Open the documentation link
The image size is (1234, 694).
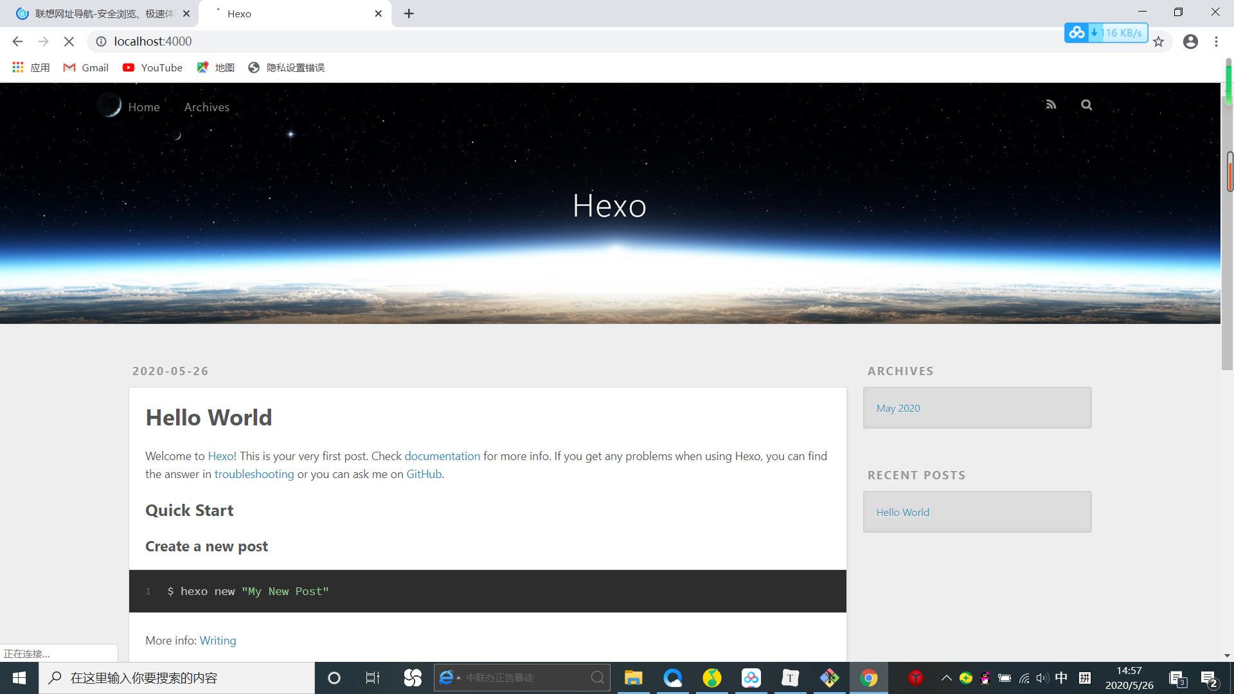(x=442, y=456)
